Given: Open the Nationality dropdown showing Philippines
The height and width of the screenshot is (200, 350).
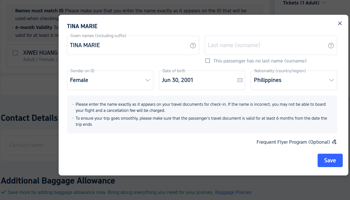Looking at the screenshot, I should click(294, 80).
